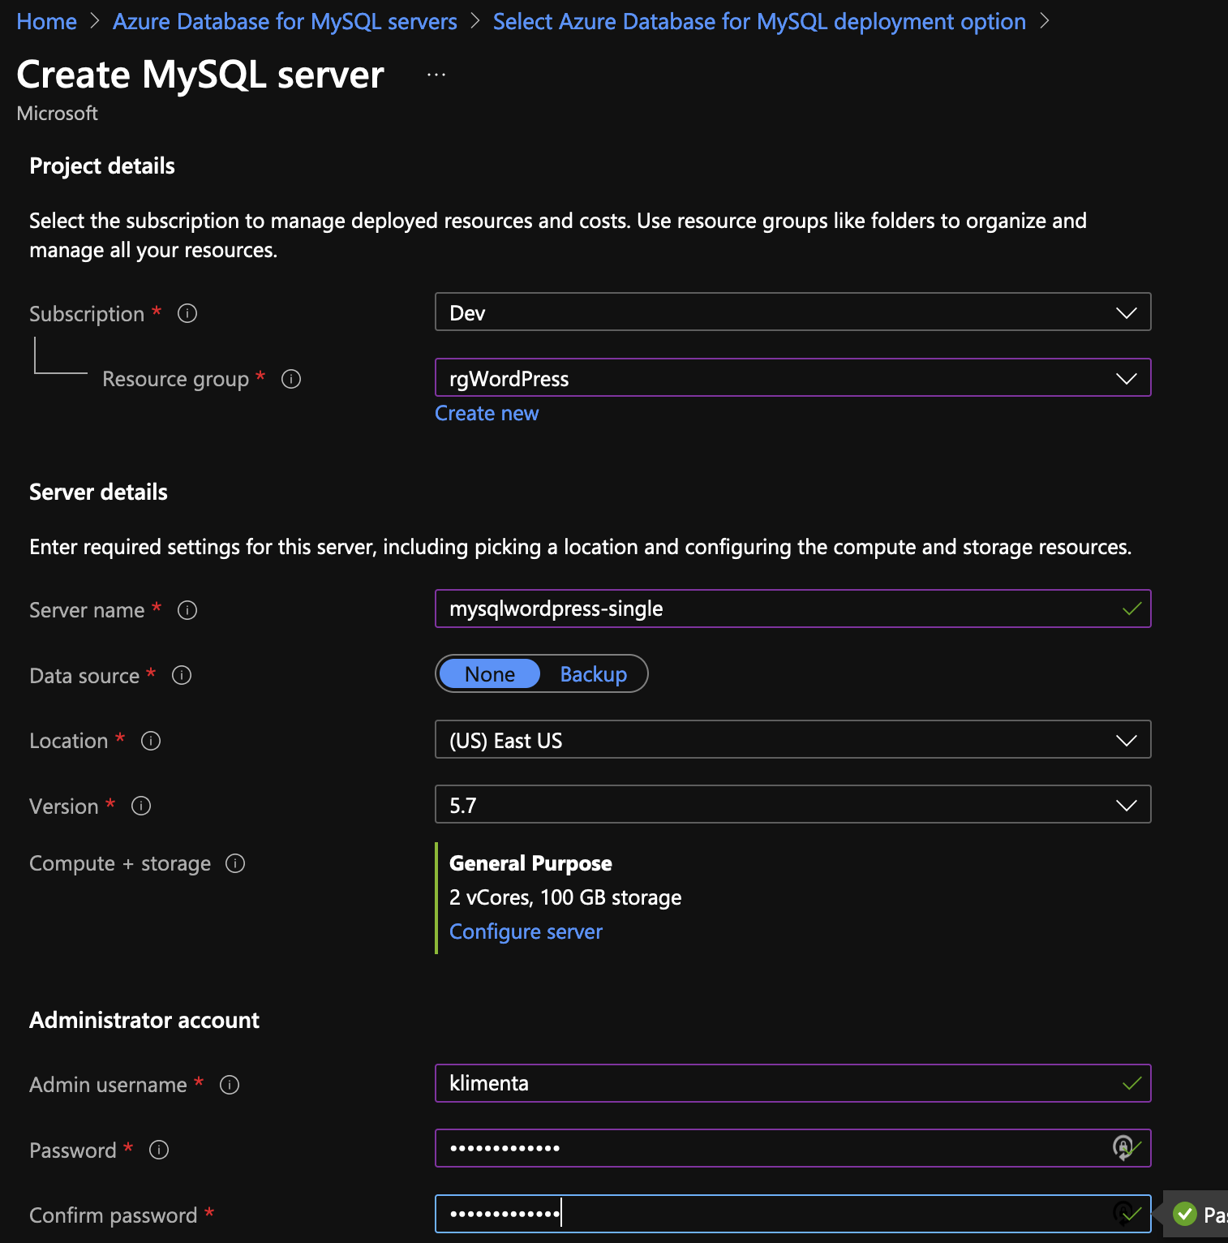The image size is (1228, 1243).
Task: Click the Admin username info icon
Action: (230, 1085)
